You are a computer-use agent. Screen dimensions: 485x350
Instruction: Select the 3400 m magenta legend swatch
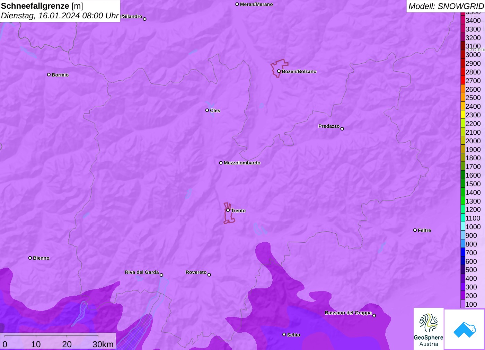click(x=463, y=20)
